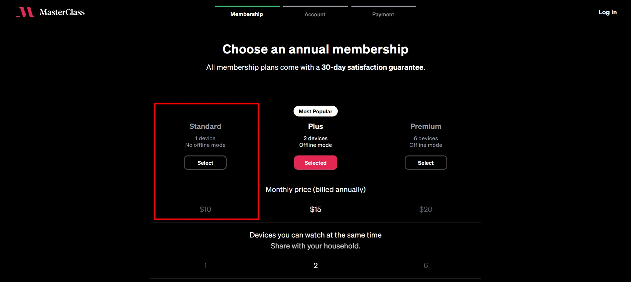This screenshot has width=631, height=282.
Task: Select the Premium plan button
Action: [x=426, y=163]
